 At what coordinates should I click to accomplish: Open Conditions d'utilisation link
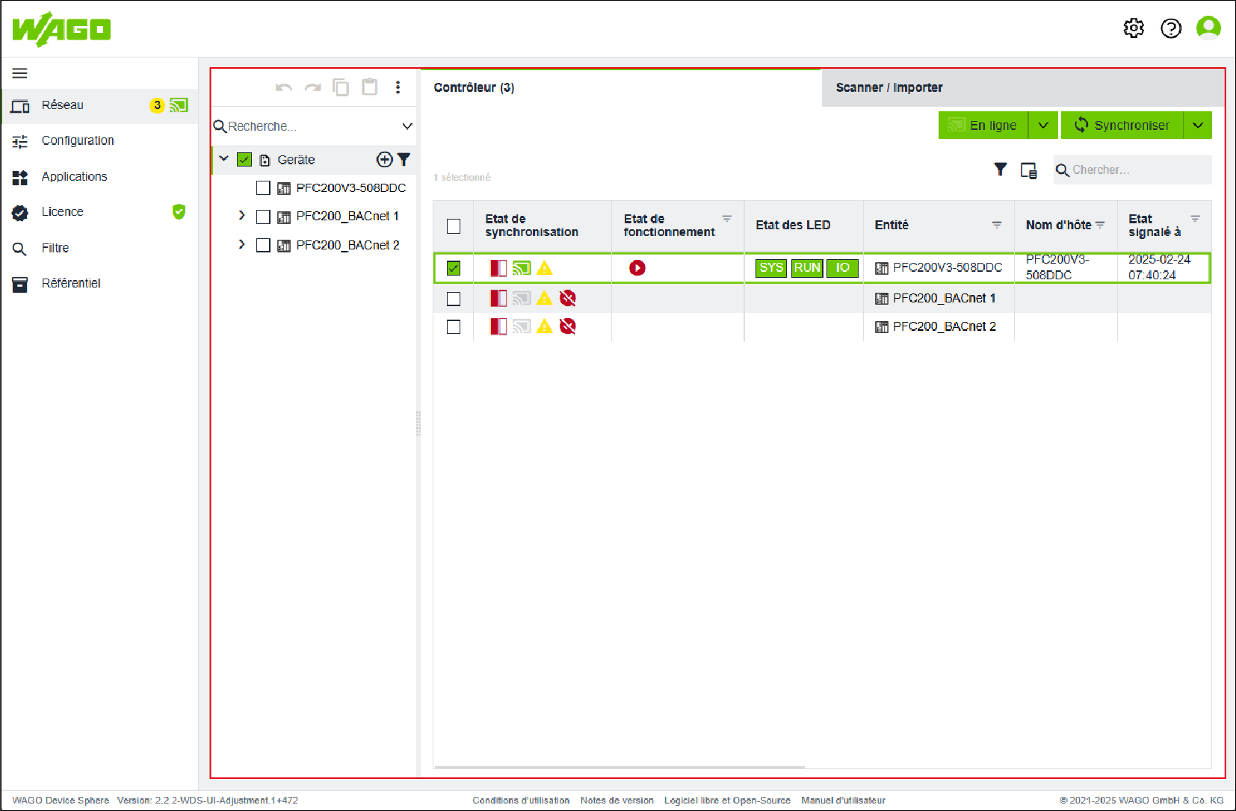pyautogui.click(x=521, y=801)
